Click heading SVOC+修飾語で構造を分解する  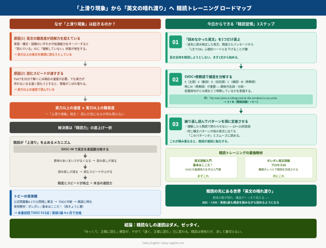[208, 77]
